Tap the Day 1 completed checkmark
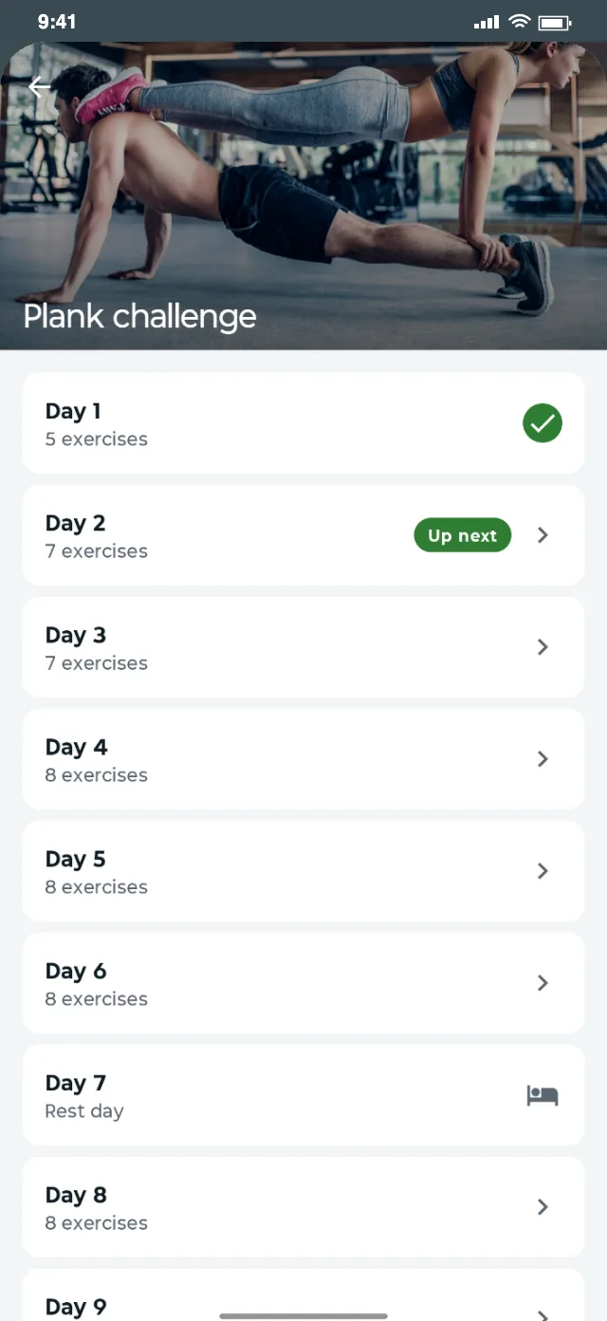The width and height of the screenshot is (607, 1321). 543,423
